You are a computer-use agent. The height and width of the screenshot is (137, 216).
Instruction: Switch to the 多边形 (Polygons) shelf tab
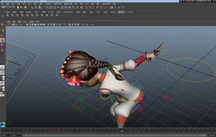[x=29, y=12]
